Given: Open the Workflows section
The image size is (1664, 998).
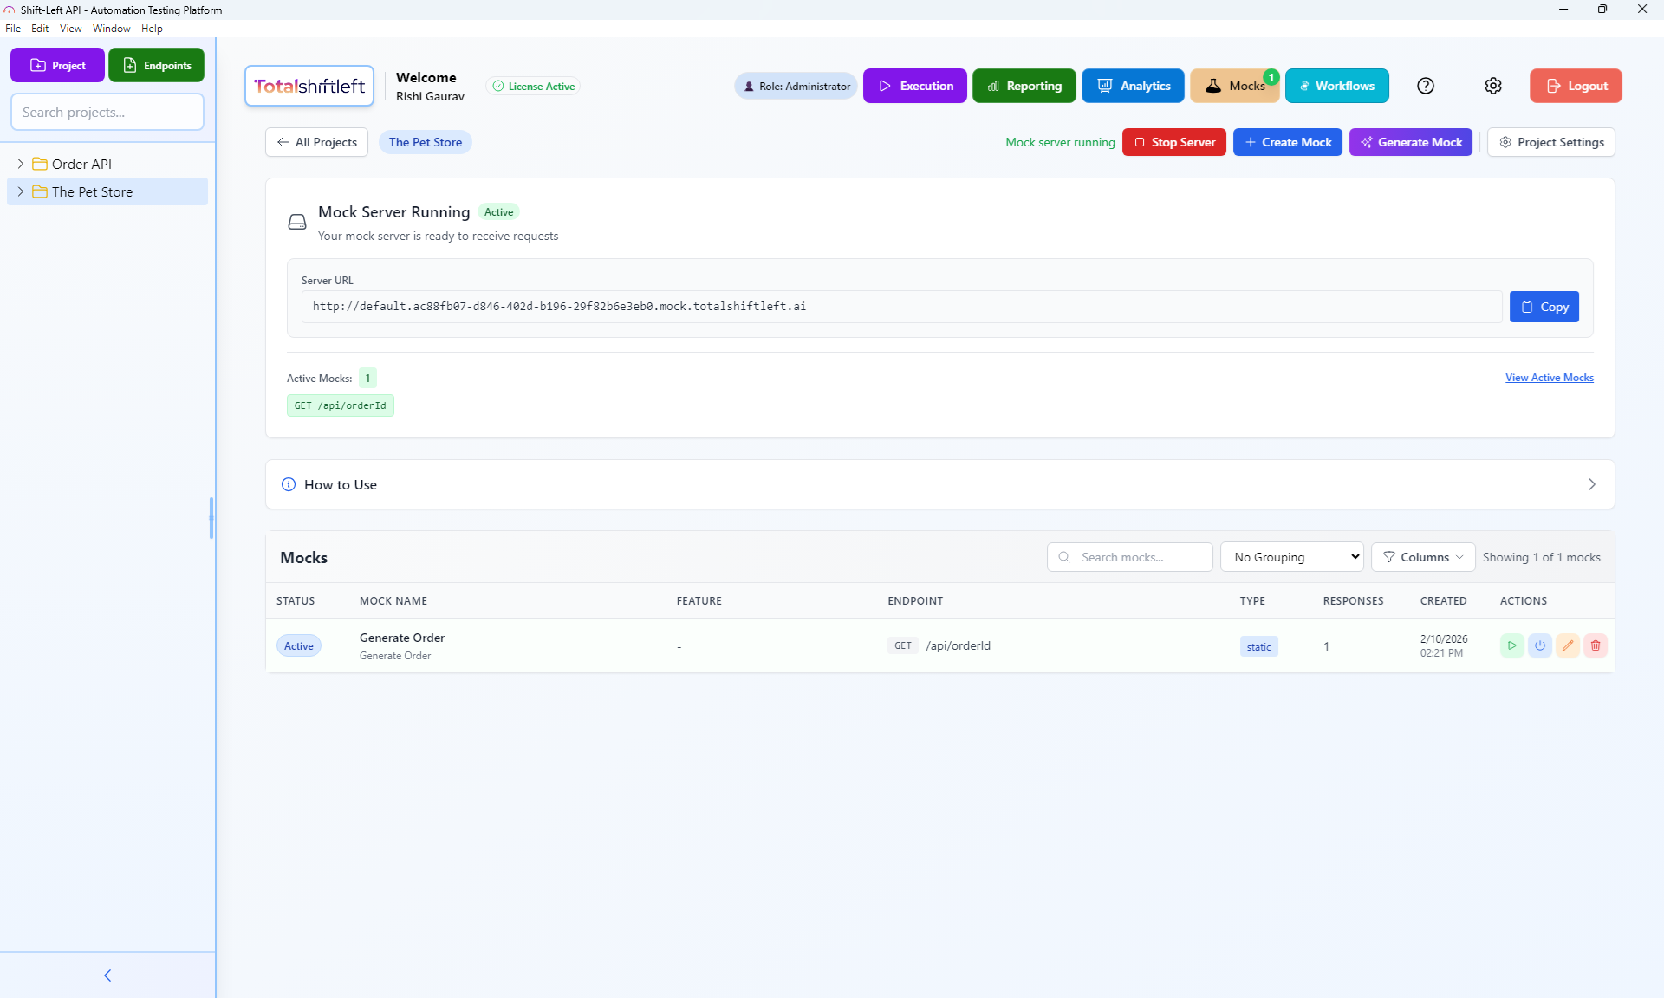Looking at the screenshot, I should [1336, 86].
